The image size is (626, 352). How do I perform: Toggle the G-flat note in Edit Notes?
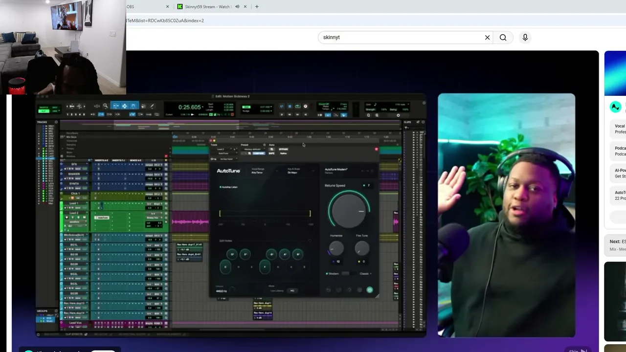(271, 254)
